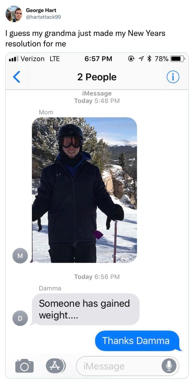Open the camera icon
The image size is (194, 384).
click(24, 365)
